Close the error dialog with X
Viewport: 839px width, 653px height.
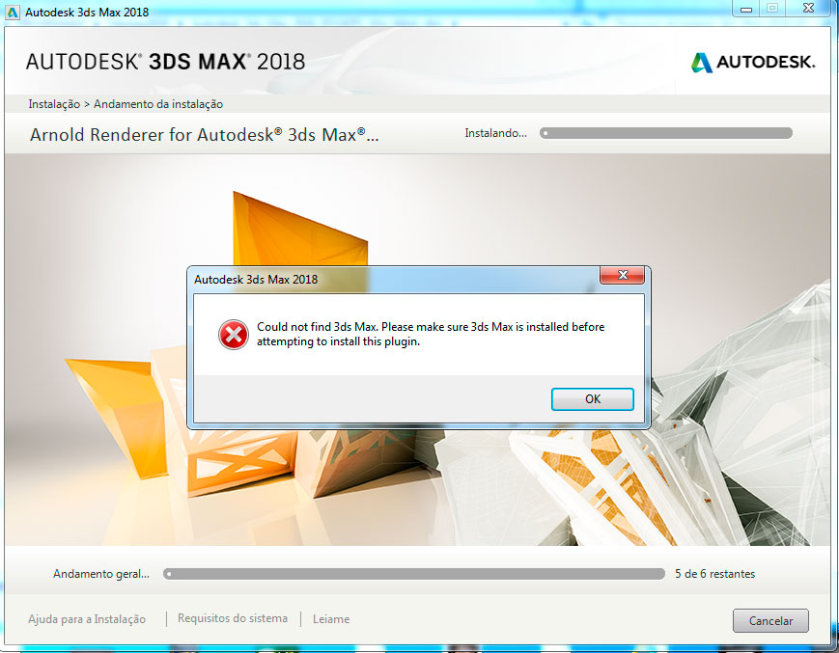623,275
